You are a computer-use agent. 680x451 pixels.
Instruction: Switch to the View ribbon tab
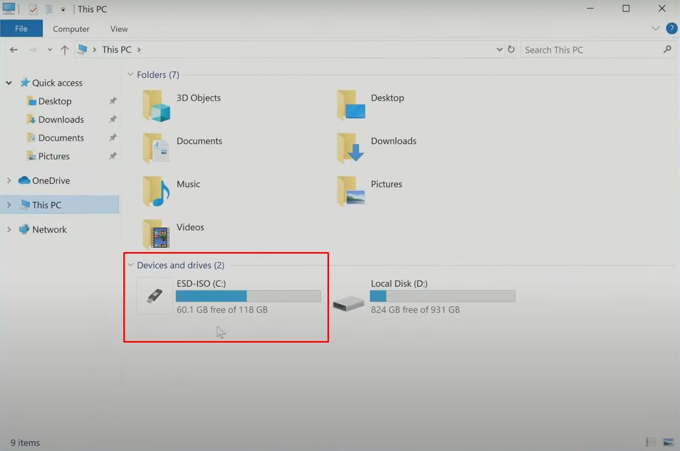[x=118, y=29]
